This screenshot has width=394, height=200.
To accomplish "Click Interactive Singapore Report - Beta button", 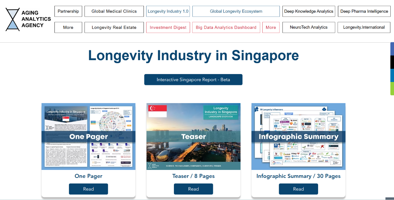I will [193, 80].
